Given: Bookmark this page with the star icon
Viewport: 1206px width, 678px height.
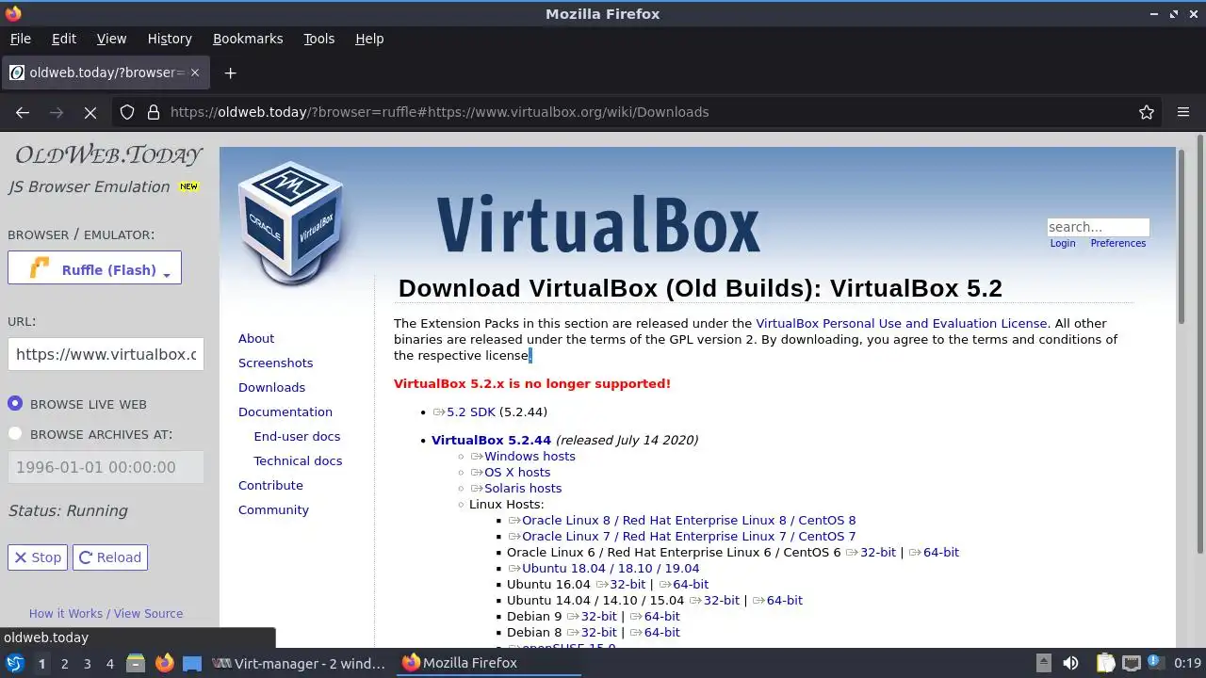Looking at the screenshot, I should point(1147,112).
